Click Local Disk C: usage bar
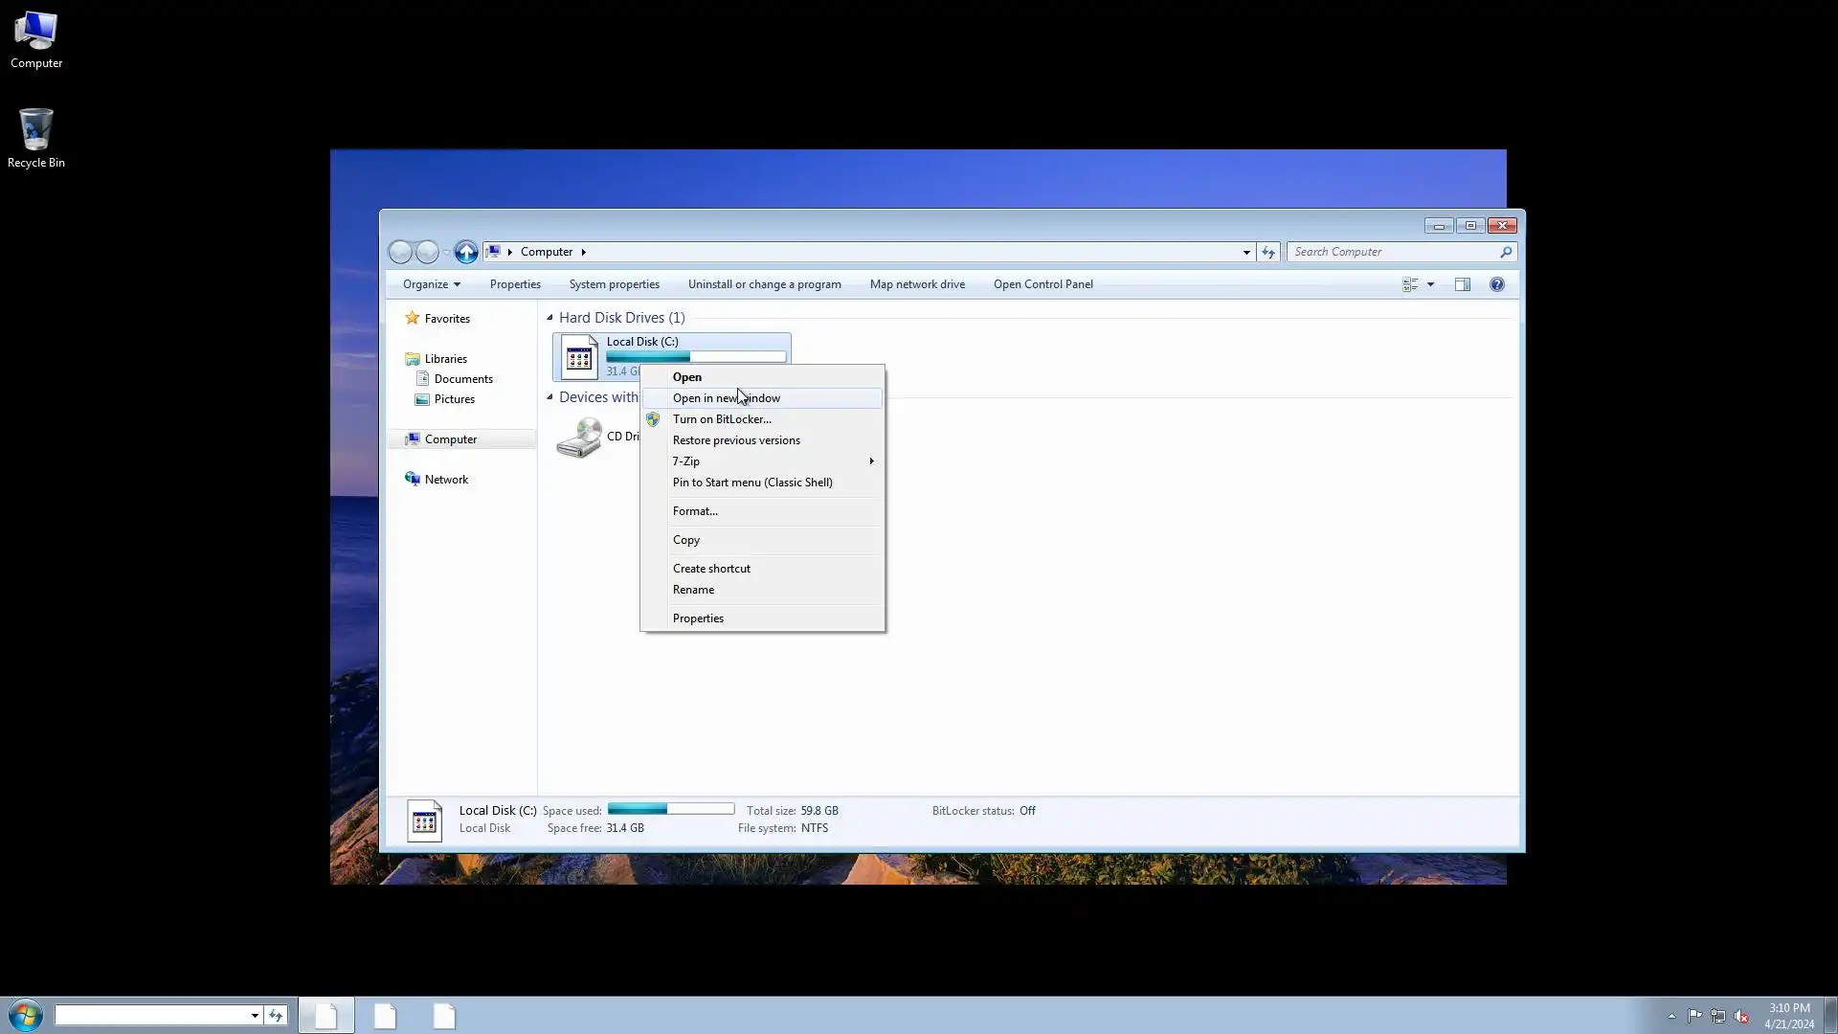 (696, 357)
